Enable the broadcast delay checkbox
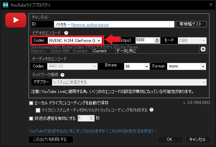The image size is (216, 147). (x=31, y=118)
